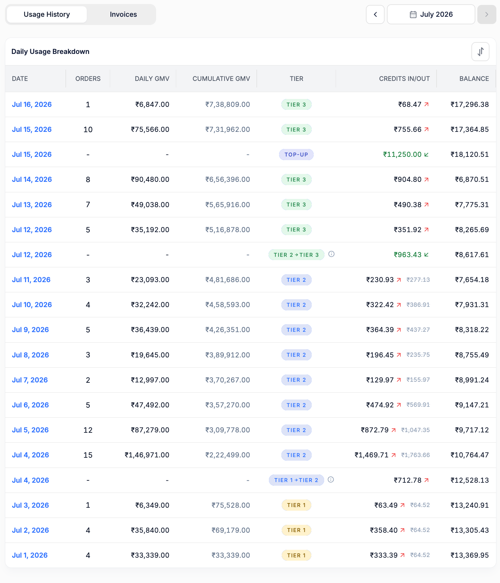Open the Jul 2, 2026 date link

(30, 530)
